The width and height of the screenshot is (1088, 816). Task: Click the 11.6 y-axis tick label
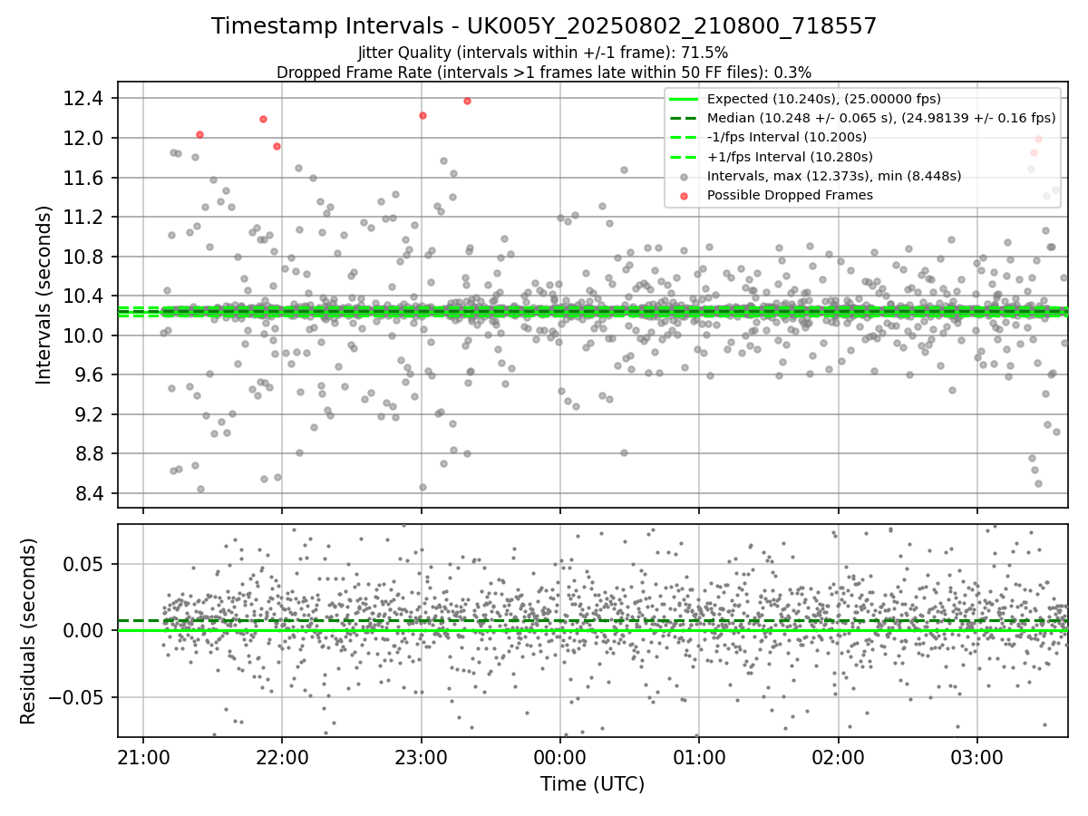point(84,177)
